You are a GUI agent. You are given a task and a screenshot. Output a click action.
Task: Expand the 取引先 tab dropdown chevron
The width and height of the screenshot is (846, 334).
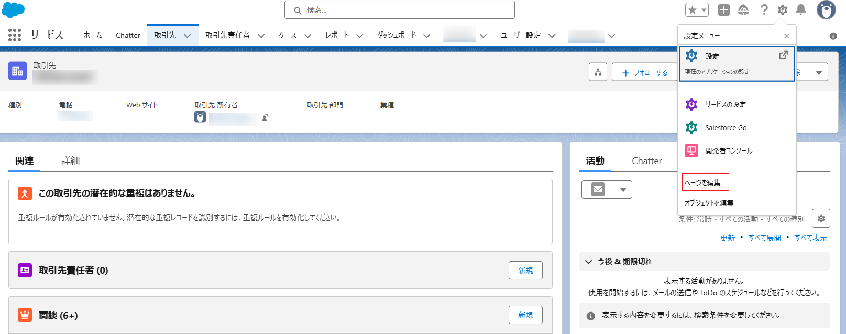[188, 36]
